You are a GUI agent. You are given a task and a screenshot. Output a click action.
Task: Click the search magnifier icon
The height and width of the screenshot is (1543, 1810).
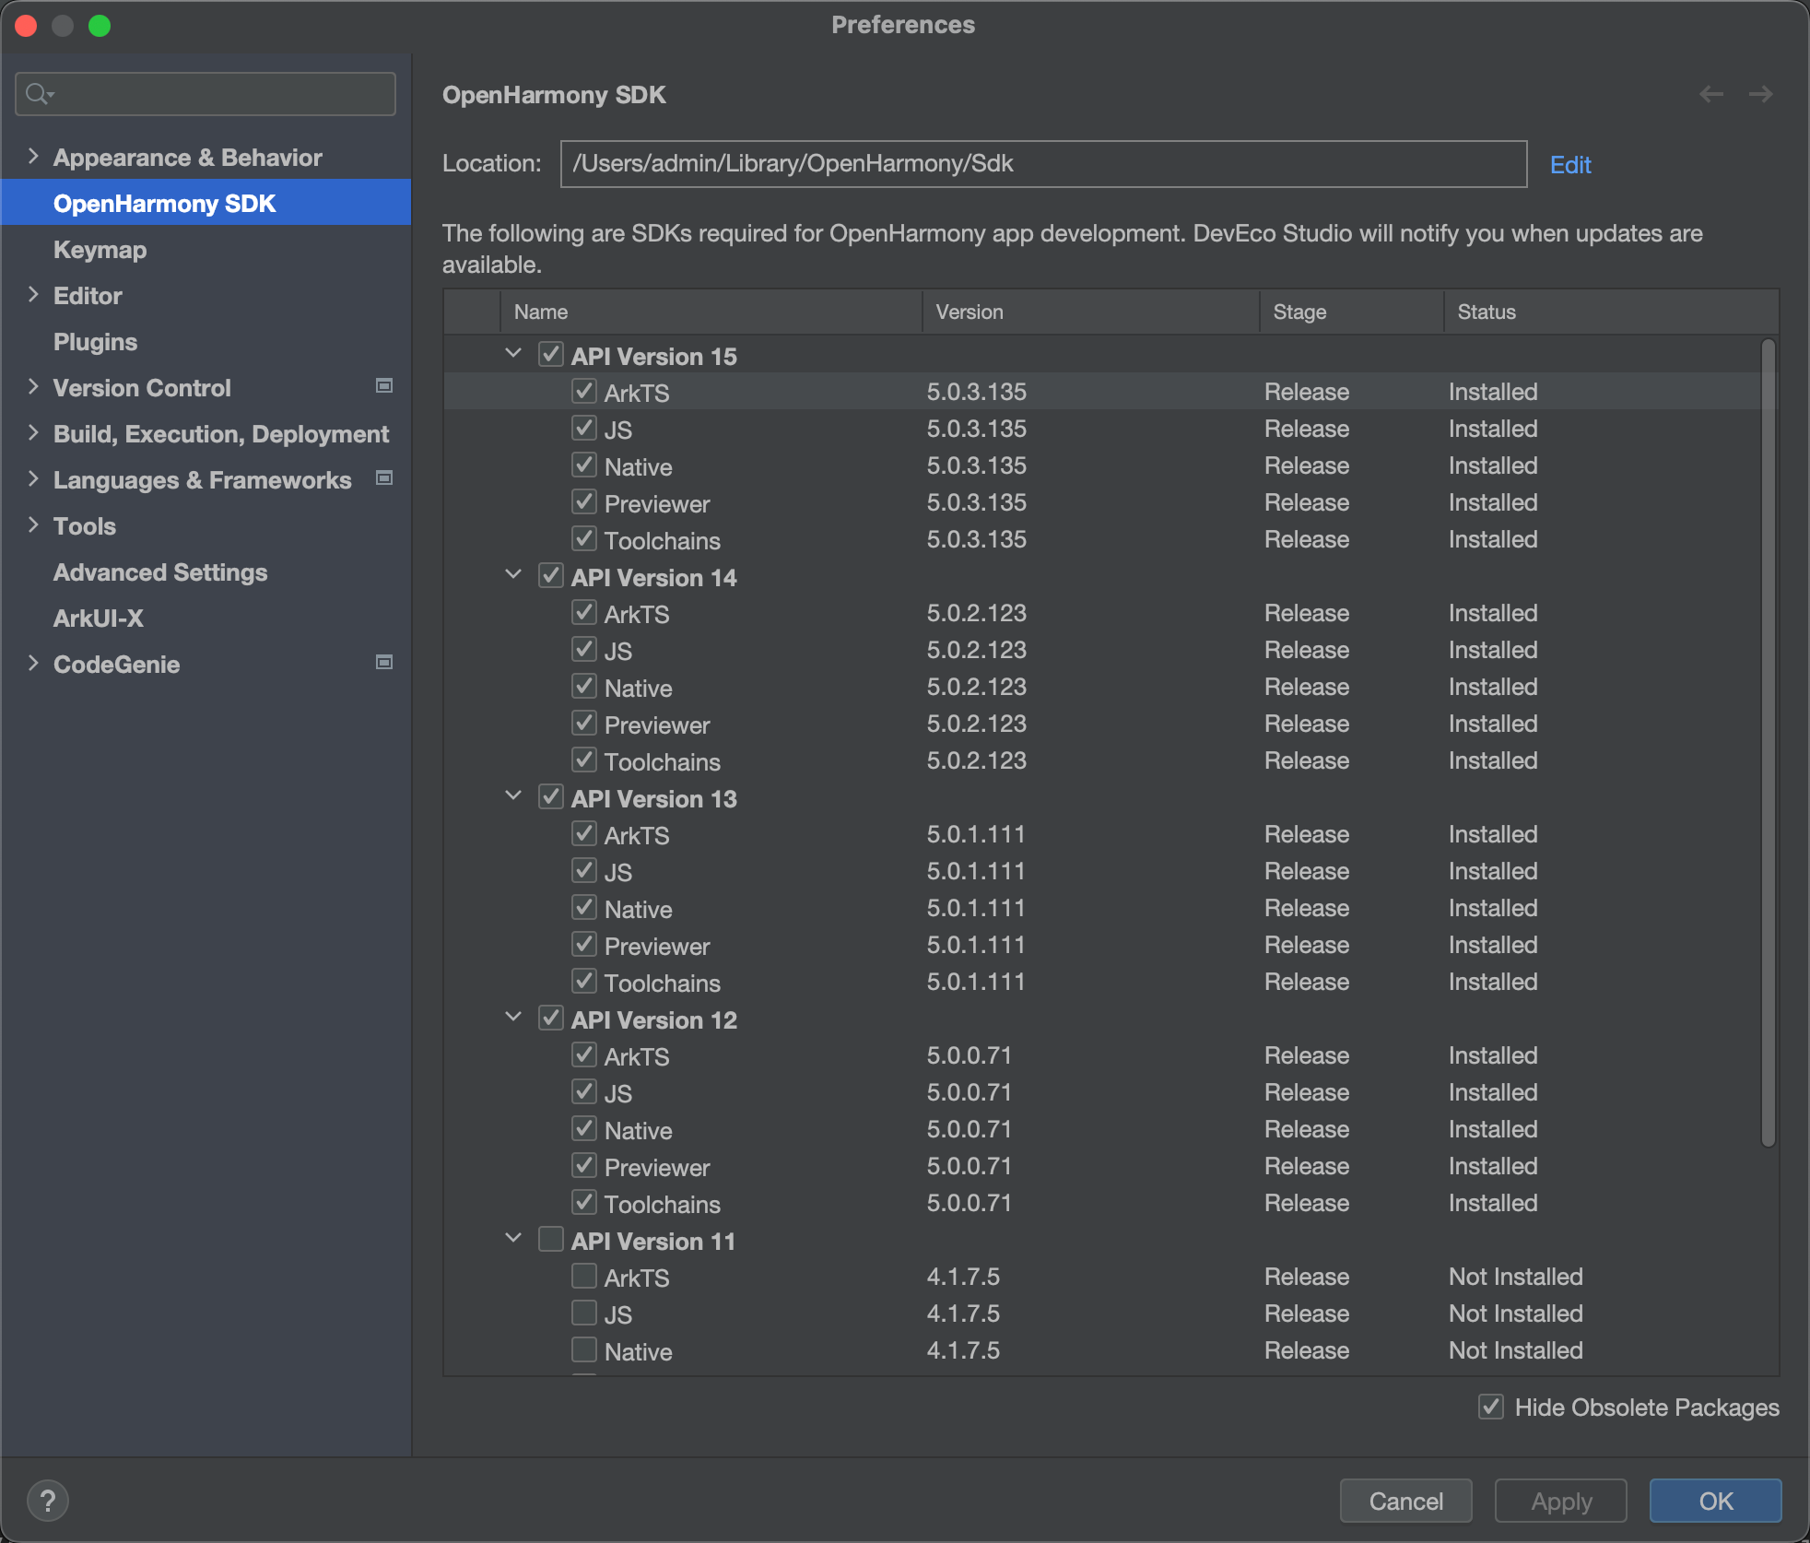(x=39, y=94)
